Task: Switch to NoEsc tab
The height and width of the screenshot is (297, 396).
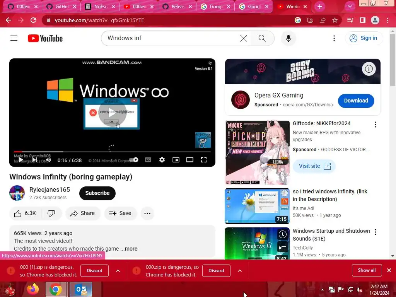Action: (100, 7)
